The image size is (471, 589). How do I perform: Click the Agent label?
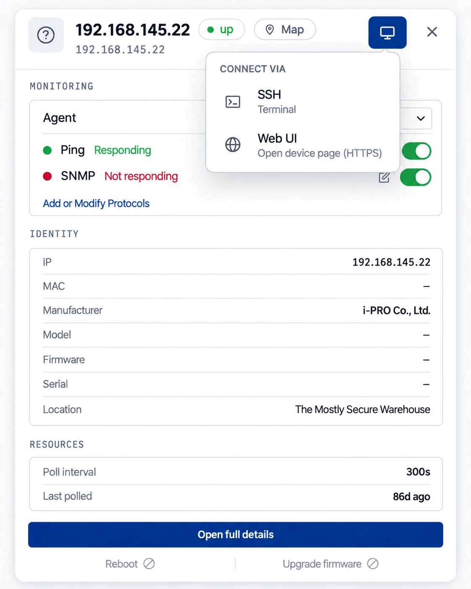coord(60,118)
